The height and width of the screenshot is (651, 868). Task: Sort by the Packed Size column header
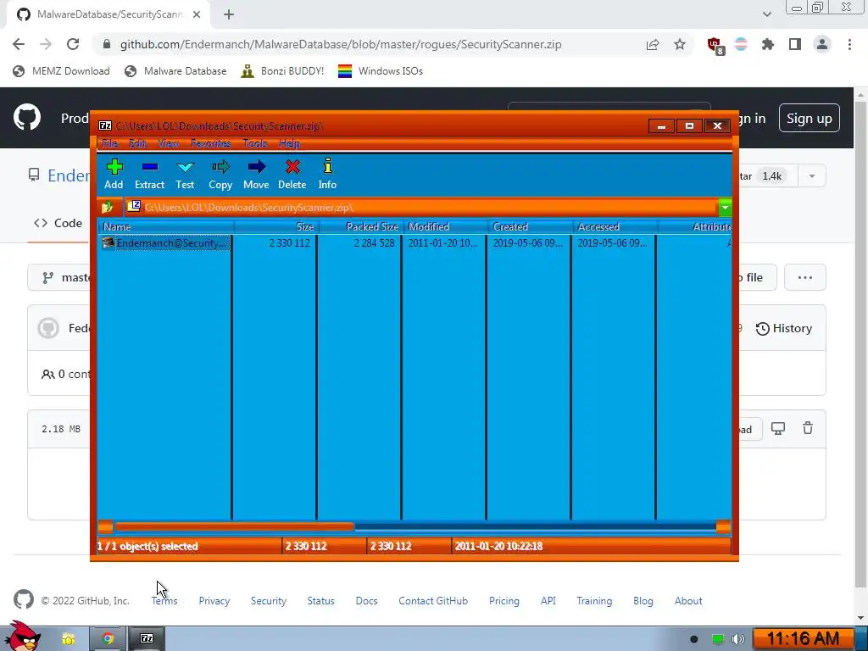point(361,226)
